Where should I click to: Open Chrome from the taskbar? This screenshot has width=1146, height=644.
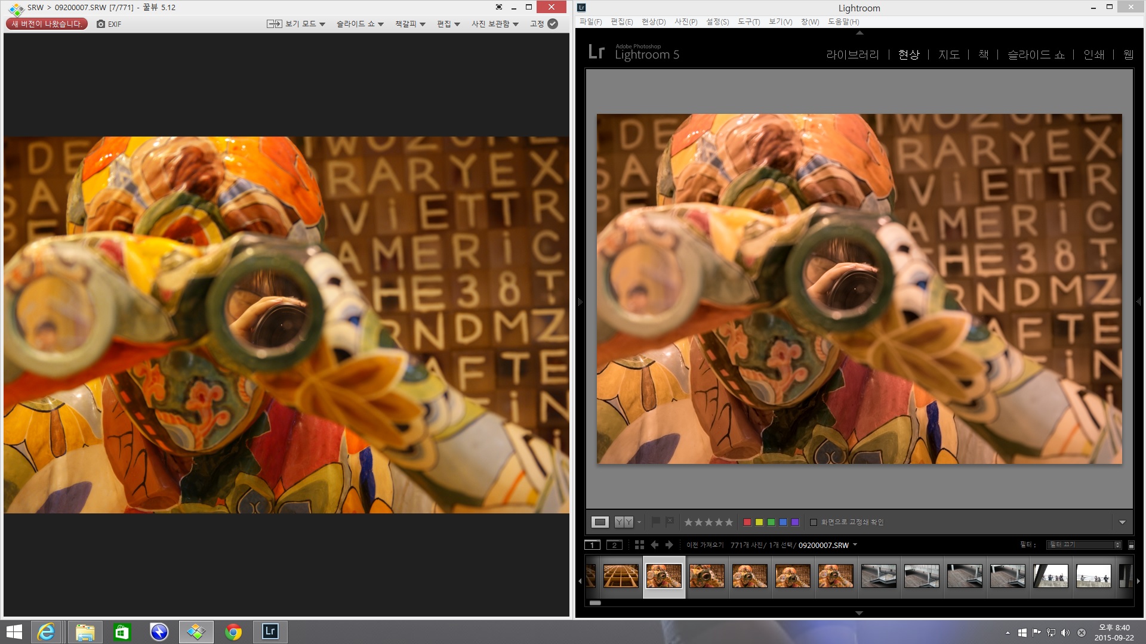[233, 631]
